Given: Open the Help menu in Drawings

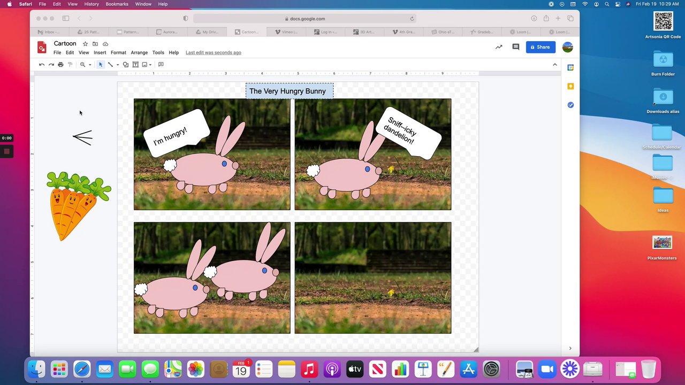Looking at the screenshot, I should (x=174, y=53).
